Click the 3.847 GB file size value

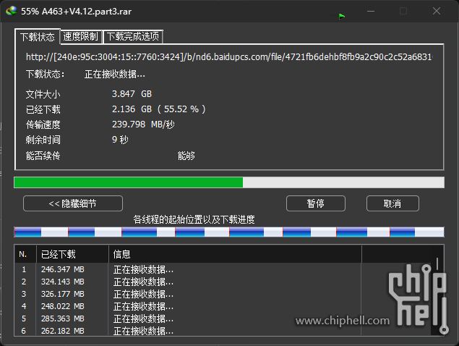132,94
